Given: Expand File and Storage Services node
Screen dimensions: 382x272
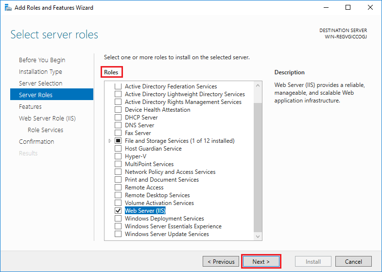Looking at the screenshot, I should (110, 141).
